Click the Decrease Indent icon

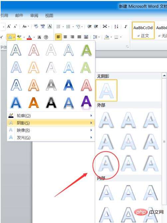[x=89, y=26]
